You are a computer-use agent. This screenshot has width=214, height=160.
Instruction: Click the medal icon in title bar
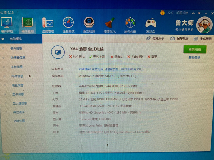tap(162, 13)
